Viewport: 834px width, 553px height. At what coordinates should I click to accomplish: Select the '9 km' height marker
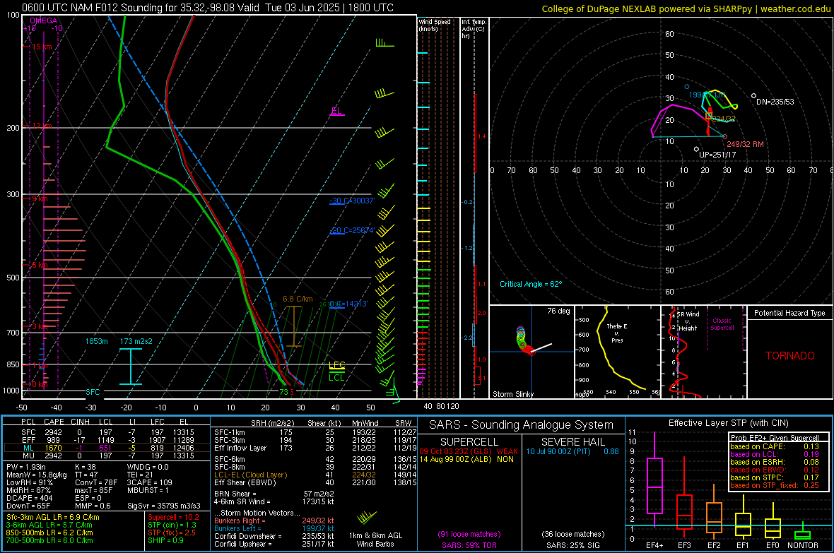tap(40, 198)
